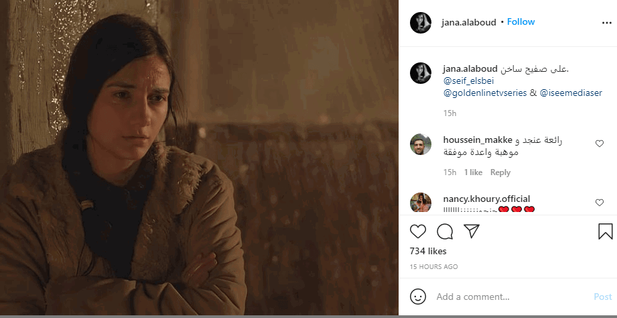The height and width of the screenshot is (318, 617).
Task: Open the @iseemediaser mention
Action: [571, 93]
